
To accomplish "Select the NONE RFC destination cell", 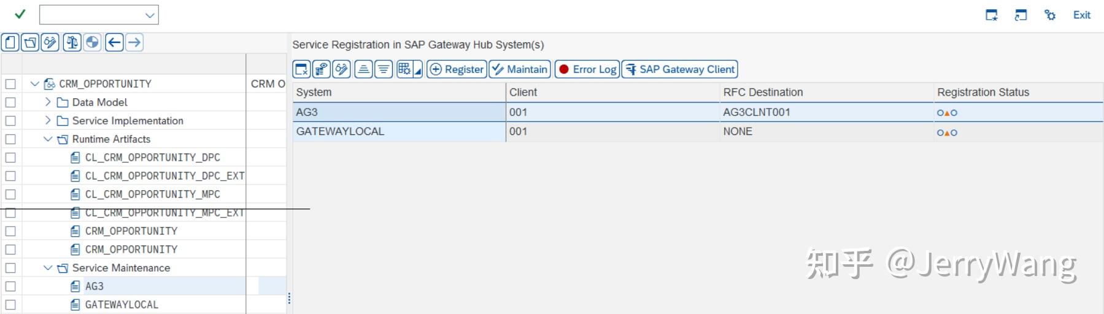I will 827,132.
